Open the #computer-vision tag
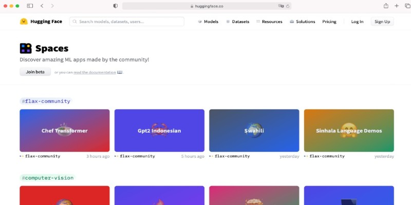The image size is (411, 205). (x=48, y=178)
